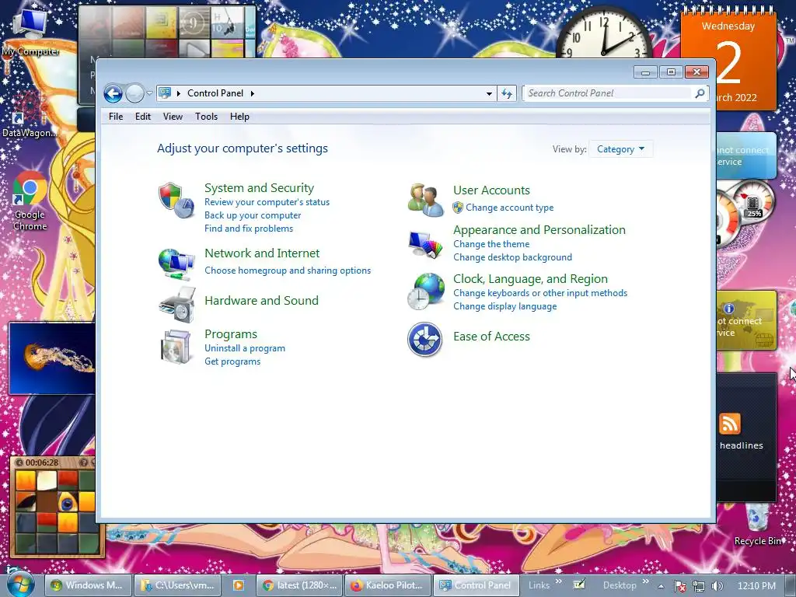The height and width of the screenshot is (597, 796).
Task: Click the Control Panel address bar icon
Action: (165, 93)
